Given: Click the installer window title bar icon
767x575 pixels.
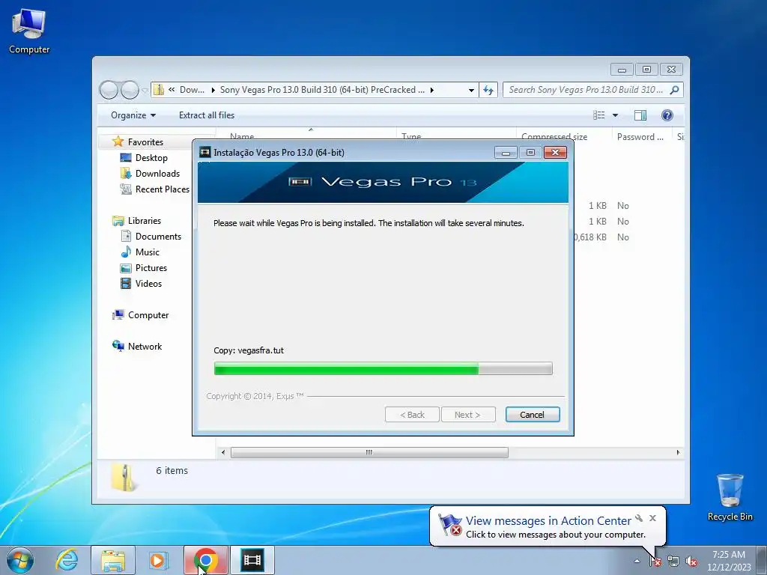Looking at the screenshot, I should [x=205, y=152].
